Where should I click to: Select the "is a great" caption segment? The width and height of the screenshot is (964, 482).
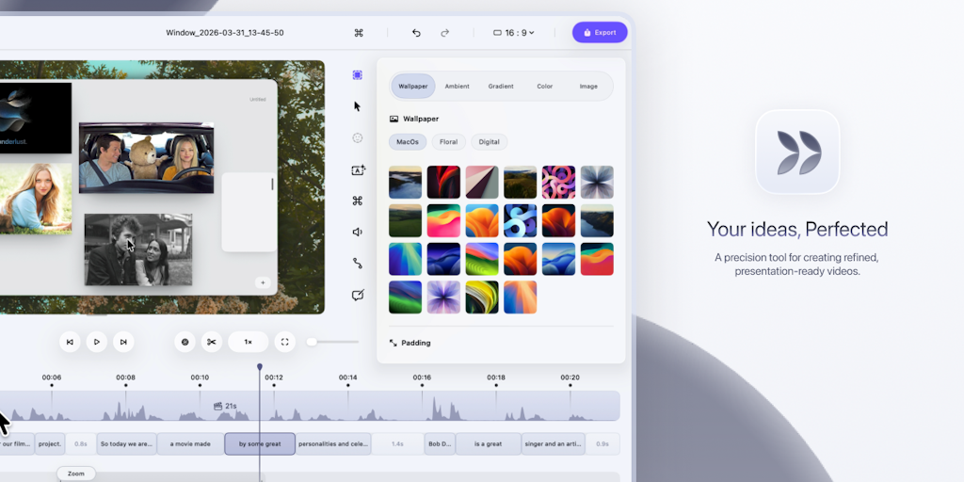[x=489, y=444]
